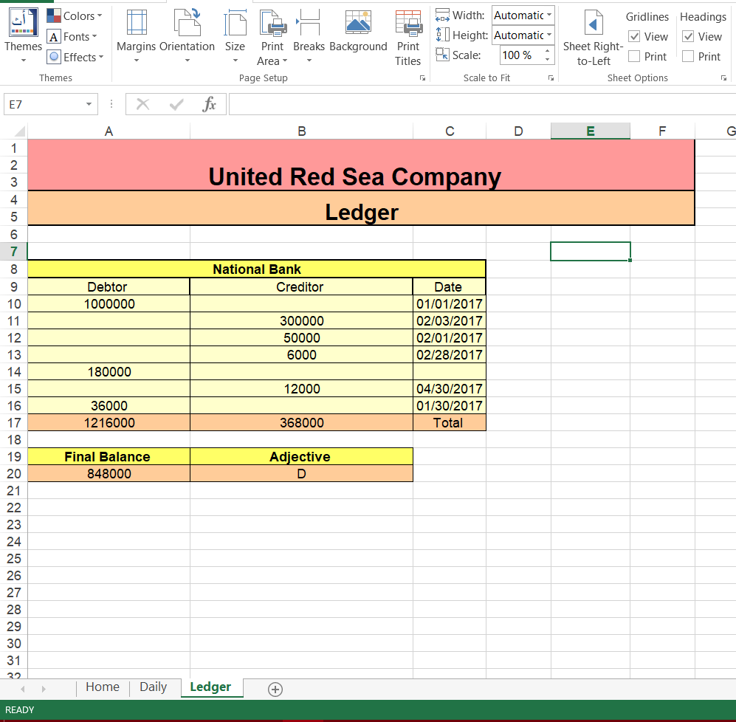Screen dimensions: 736x722
Task: Select the United Red Sea Company title cell
Action: pos(361,165)
